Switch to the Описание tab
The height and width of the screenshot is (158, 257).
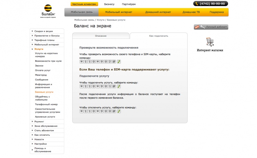[x=101, y=36]
